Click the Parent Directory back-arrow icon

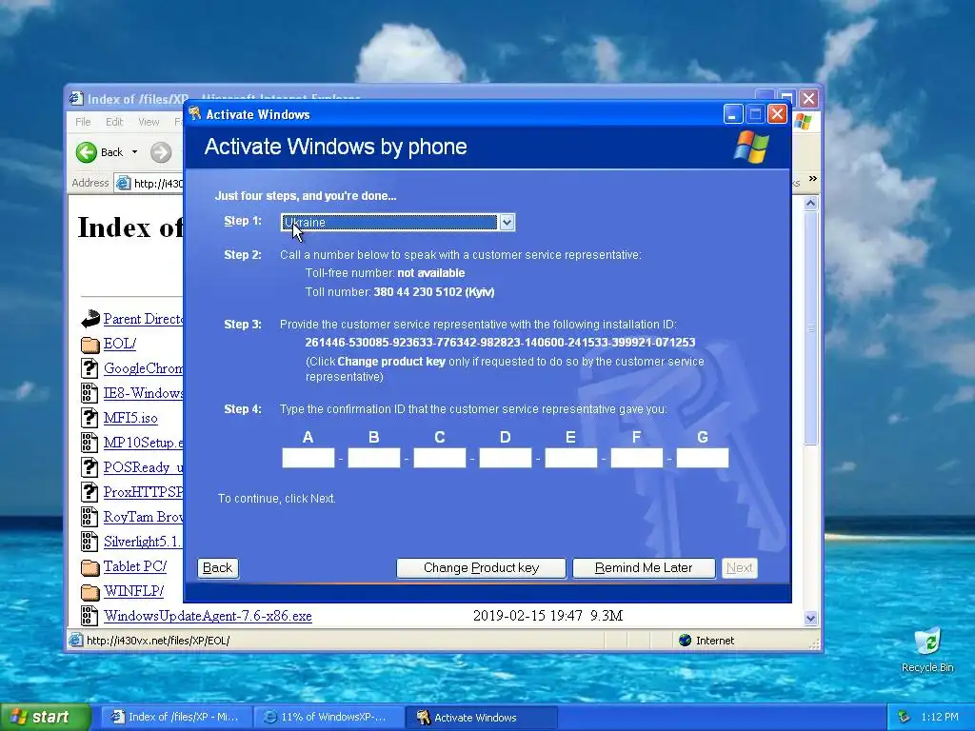point(90,319)
